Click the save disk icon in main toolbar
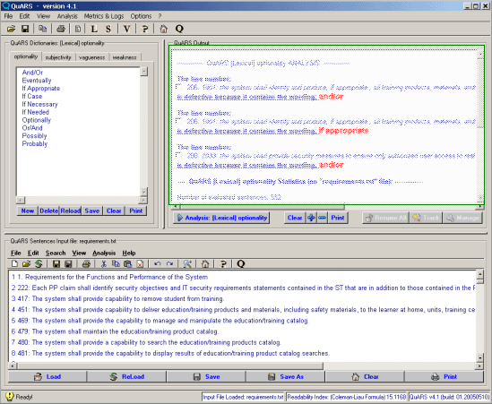 [x=25, y=30]
